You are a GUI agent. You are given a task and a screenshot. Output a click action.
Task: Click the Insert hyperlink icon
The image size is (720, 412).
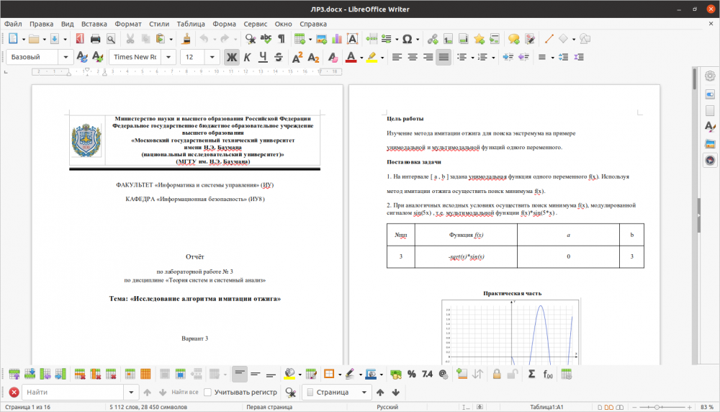point(432,39)
